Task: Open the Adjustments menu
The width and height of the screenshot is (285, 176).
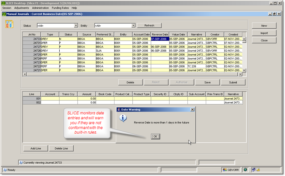Action: pos(22,8)
